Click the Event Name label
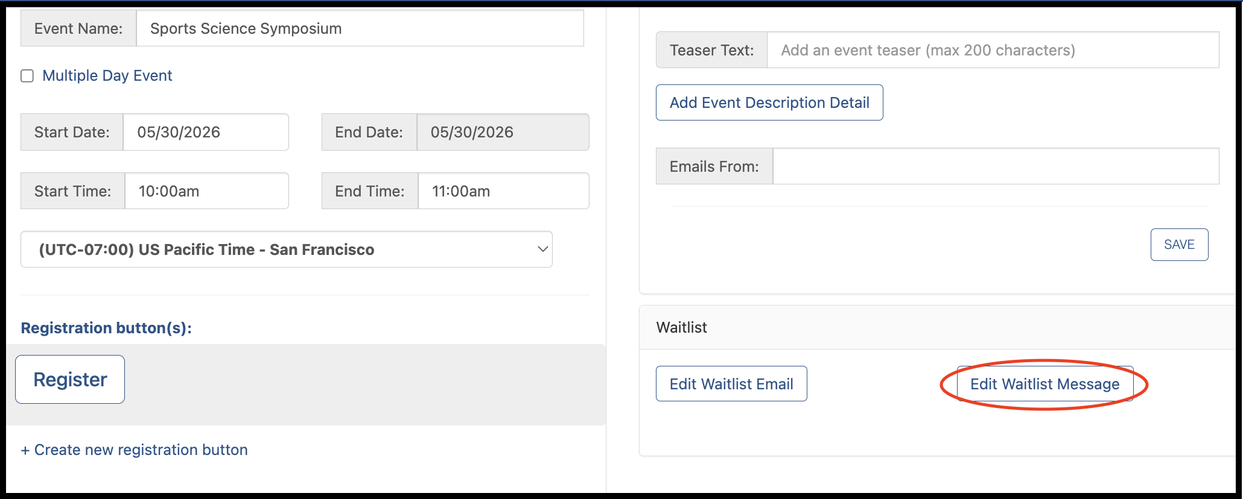The width and height of the screenshot is (1243, 499). (78, 28)
